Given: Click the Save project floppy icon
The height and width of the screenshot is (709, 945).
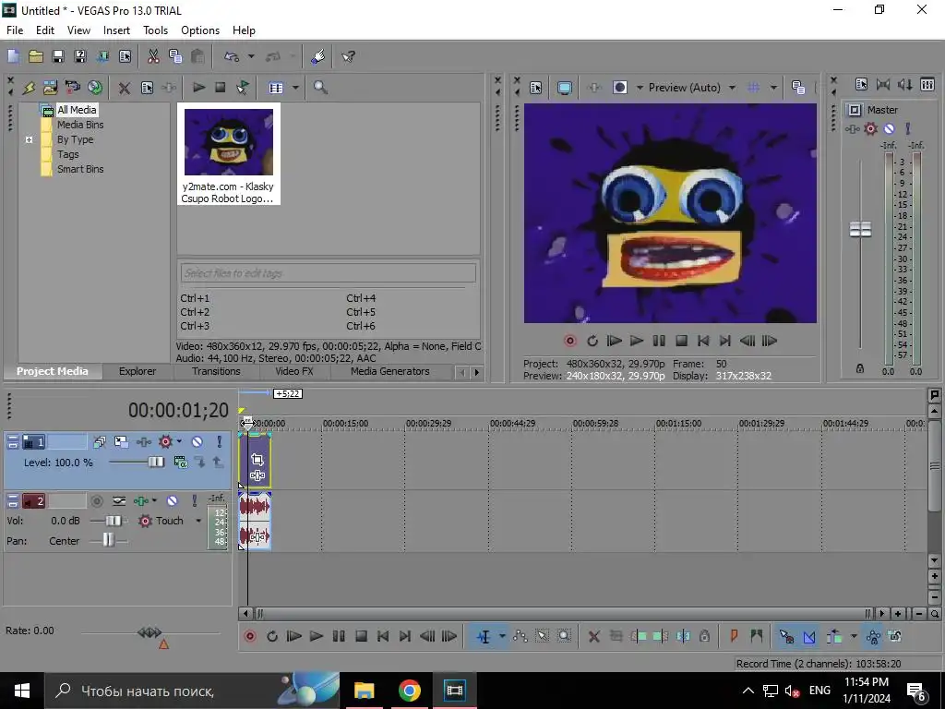Looking at the screenshot, I should coord(58,56).
